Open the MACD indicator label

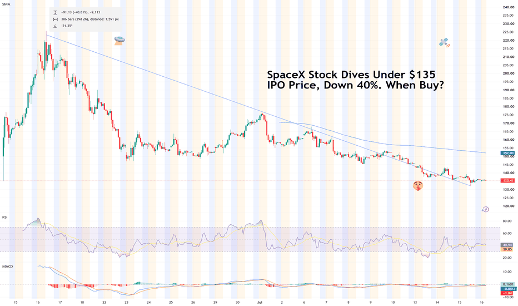tap(7, 266)
